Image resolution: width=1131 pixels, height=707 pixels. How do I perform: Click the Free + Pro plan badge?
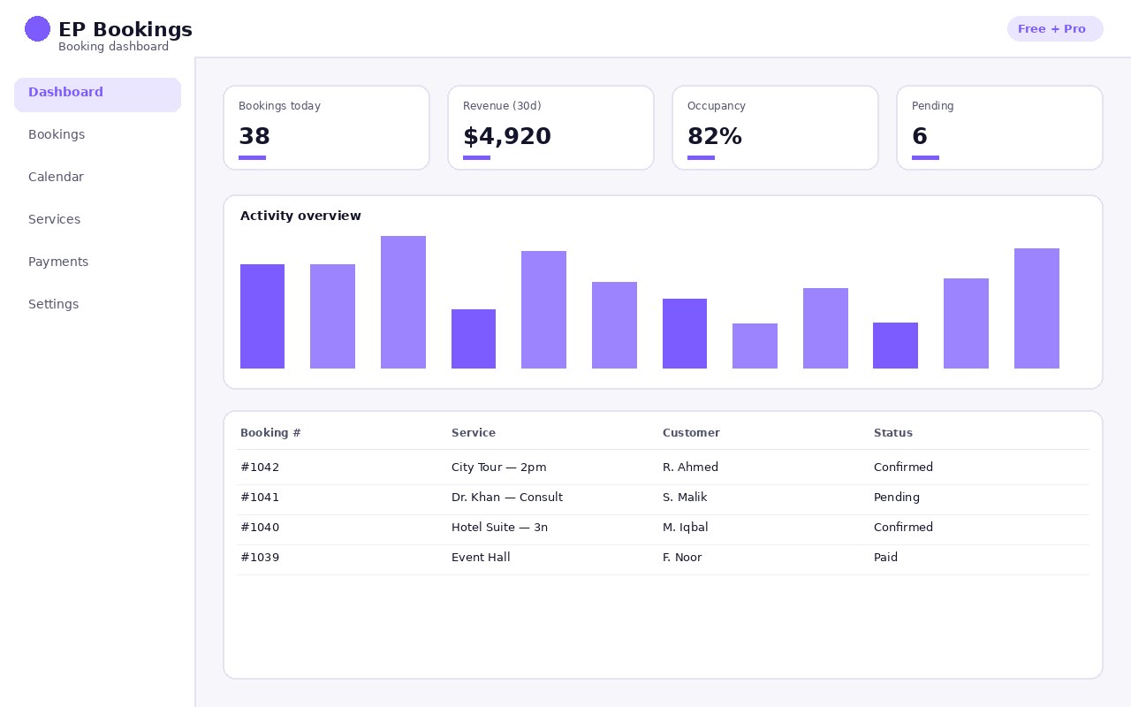click(x=1055, y=28)
